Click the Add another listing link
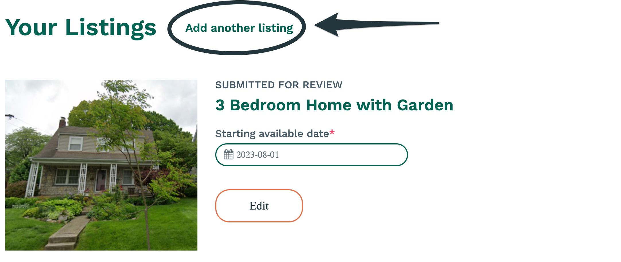 point(239,28)
